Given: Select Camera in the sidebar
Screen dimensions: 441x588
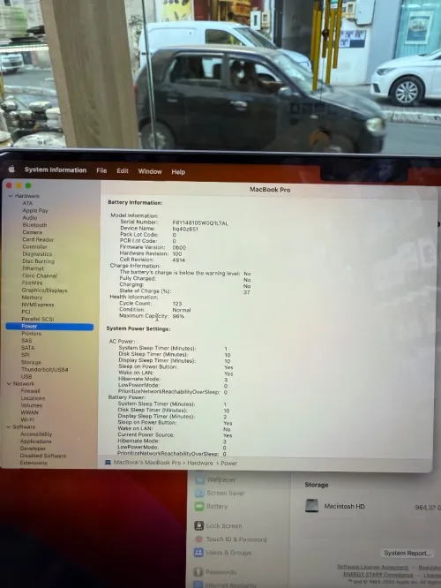Looking at the screenshot, I should [33, 232].
